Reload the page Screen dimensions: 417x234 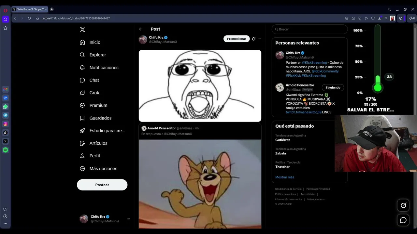tap(29, 18)
